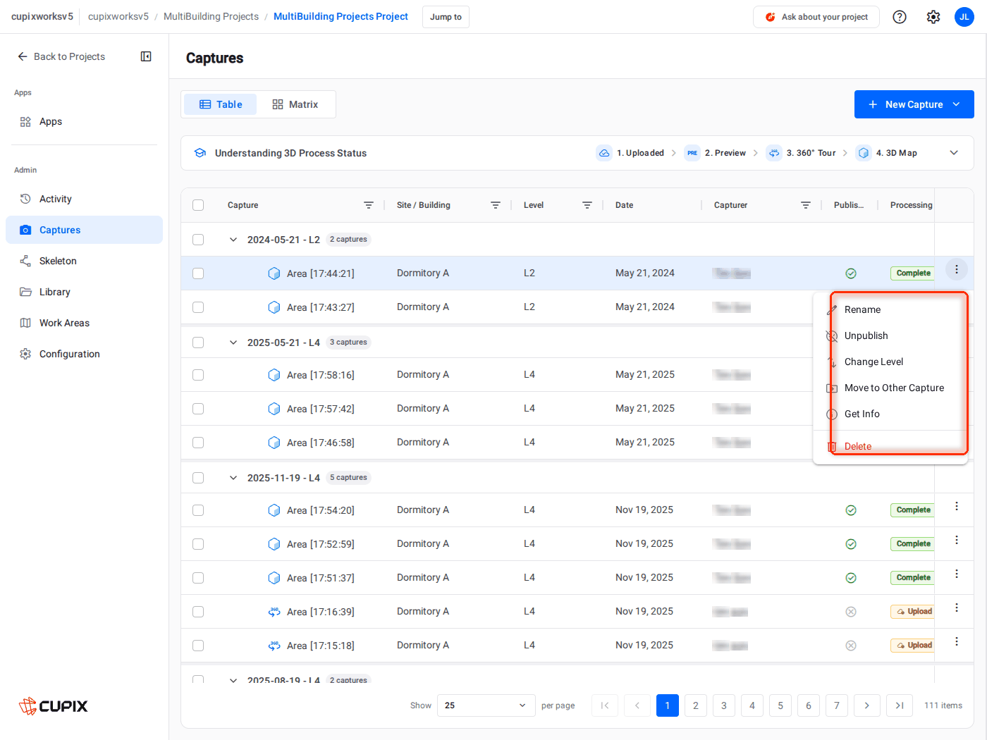Screen dimensions: 987x740
Task: Open the more options menu for Area [17:54:20]
Action: [x=957, y=506]
